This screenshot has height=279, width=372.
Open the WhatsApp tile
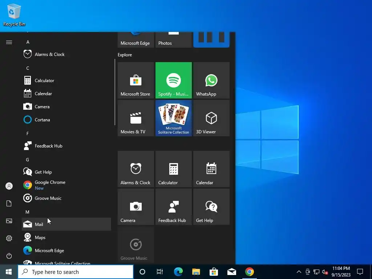[x=211, y=80]
